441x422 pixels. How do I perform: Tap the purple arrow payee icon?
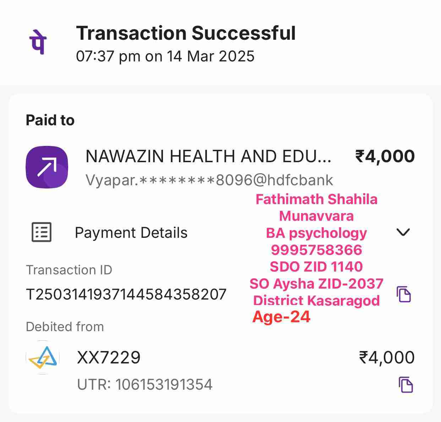coord(47,167)
